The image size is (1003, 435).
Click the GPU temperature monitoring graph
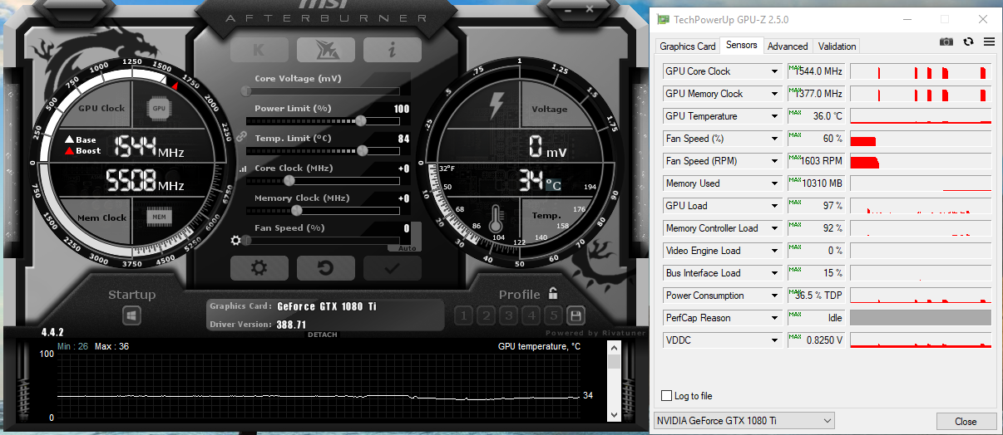click(318, 385)
